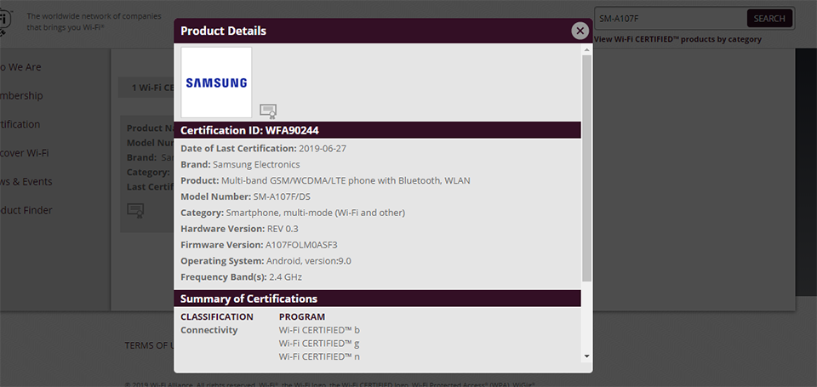Open View Wi-Fi CERTIFIED products by category link
Viewport: 817px width, 387px height.
click(677, 39)
